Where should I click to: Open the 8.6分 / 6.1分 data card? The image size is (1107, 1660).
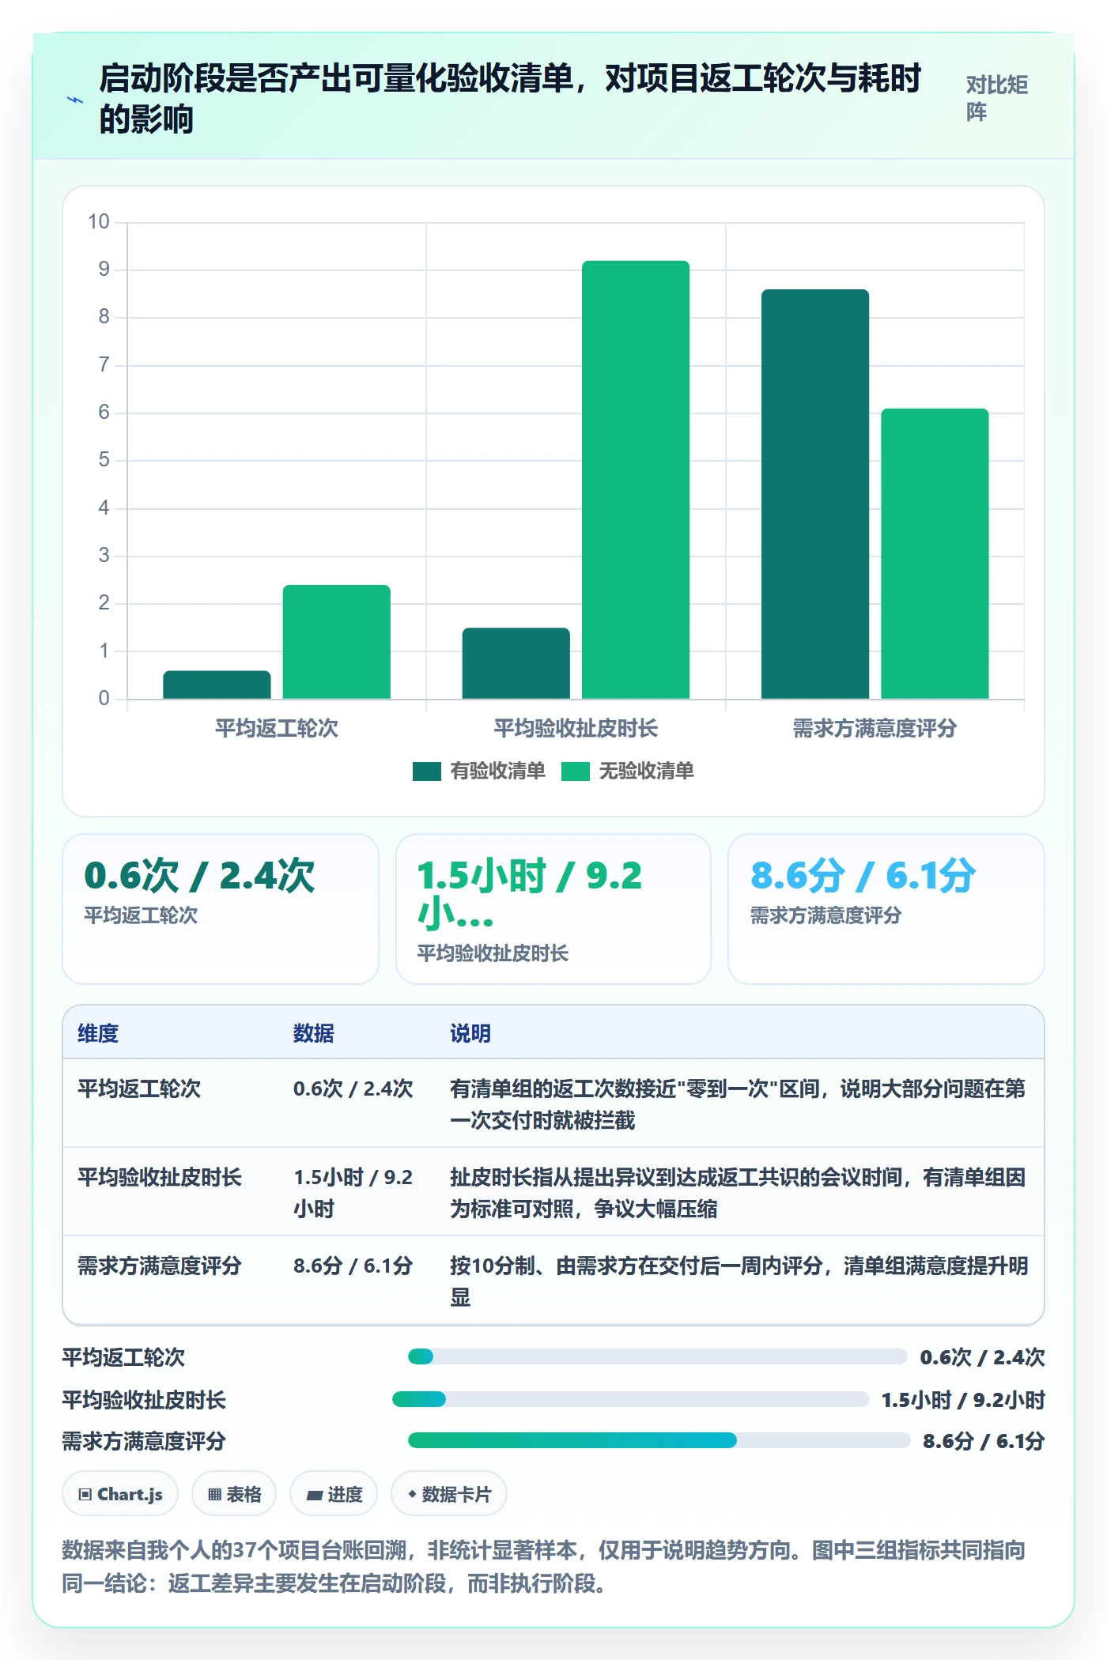886,909
